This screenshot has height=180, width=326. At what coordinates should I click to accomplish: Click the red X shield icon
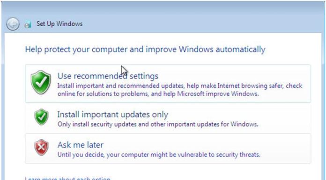tap(41, 147)
